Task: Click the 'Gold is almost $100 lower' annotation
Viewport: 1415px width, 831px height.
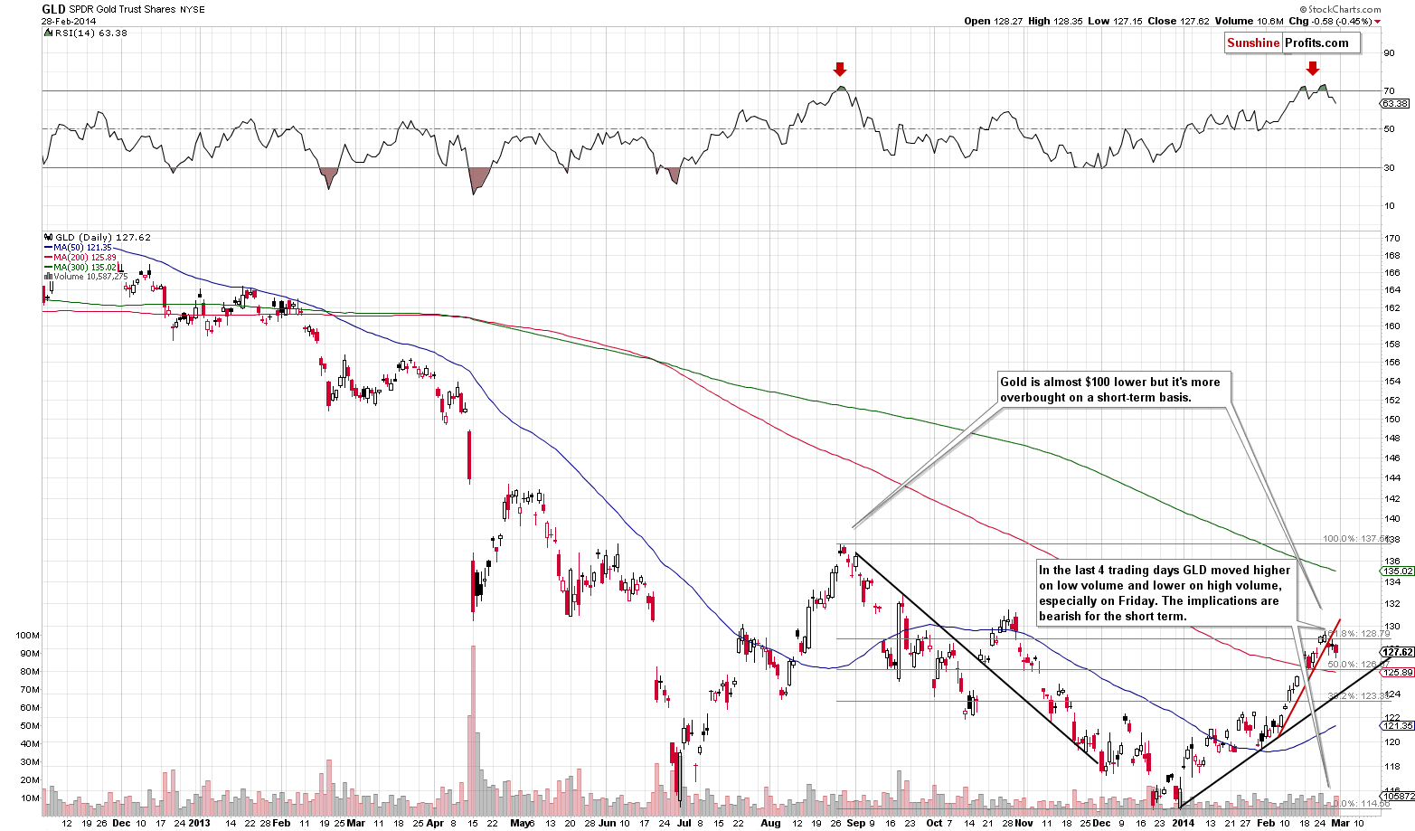Action: pos(1114,390)
